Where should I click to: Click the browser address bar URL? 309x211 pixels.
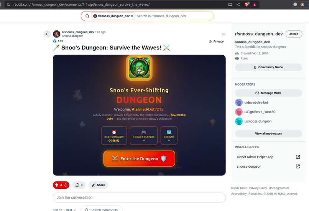tap(81, 4)
